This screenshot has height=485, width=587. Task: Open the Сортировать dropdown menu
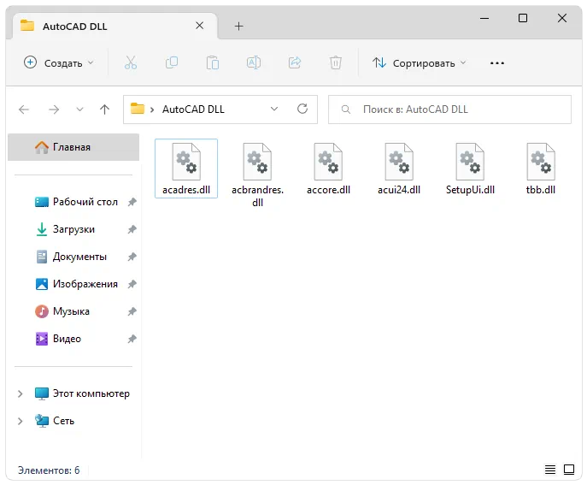coord(420,63)
